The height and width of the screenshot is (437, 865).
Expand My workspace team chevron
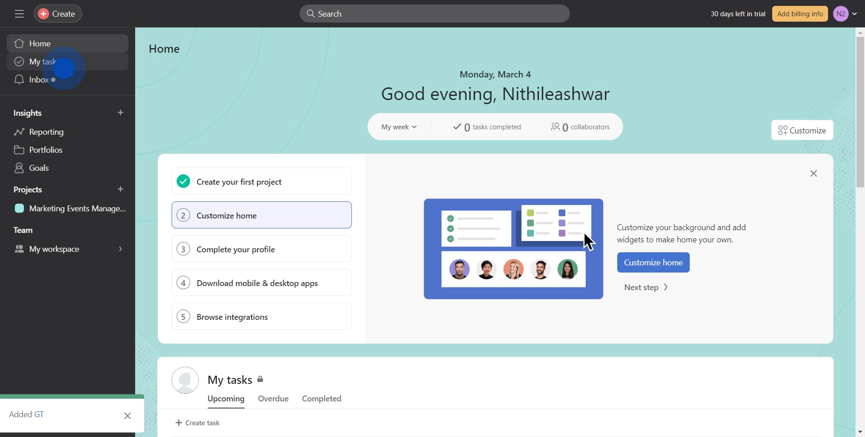(x=120, y=249)
